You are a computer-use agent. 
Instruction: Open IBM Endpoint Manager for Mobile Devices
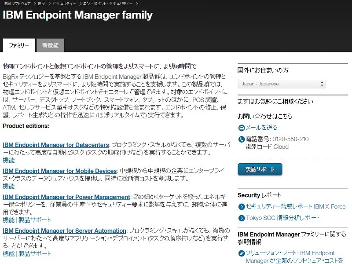pyautogui.click(x=60, y=171)
